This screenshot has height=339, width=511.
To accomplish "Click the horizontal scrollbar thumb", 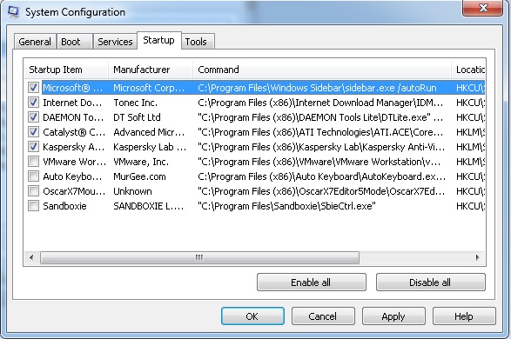I will (199, 257).
